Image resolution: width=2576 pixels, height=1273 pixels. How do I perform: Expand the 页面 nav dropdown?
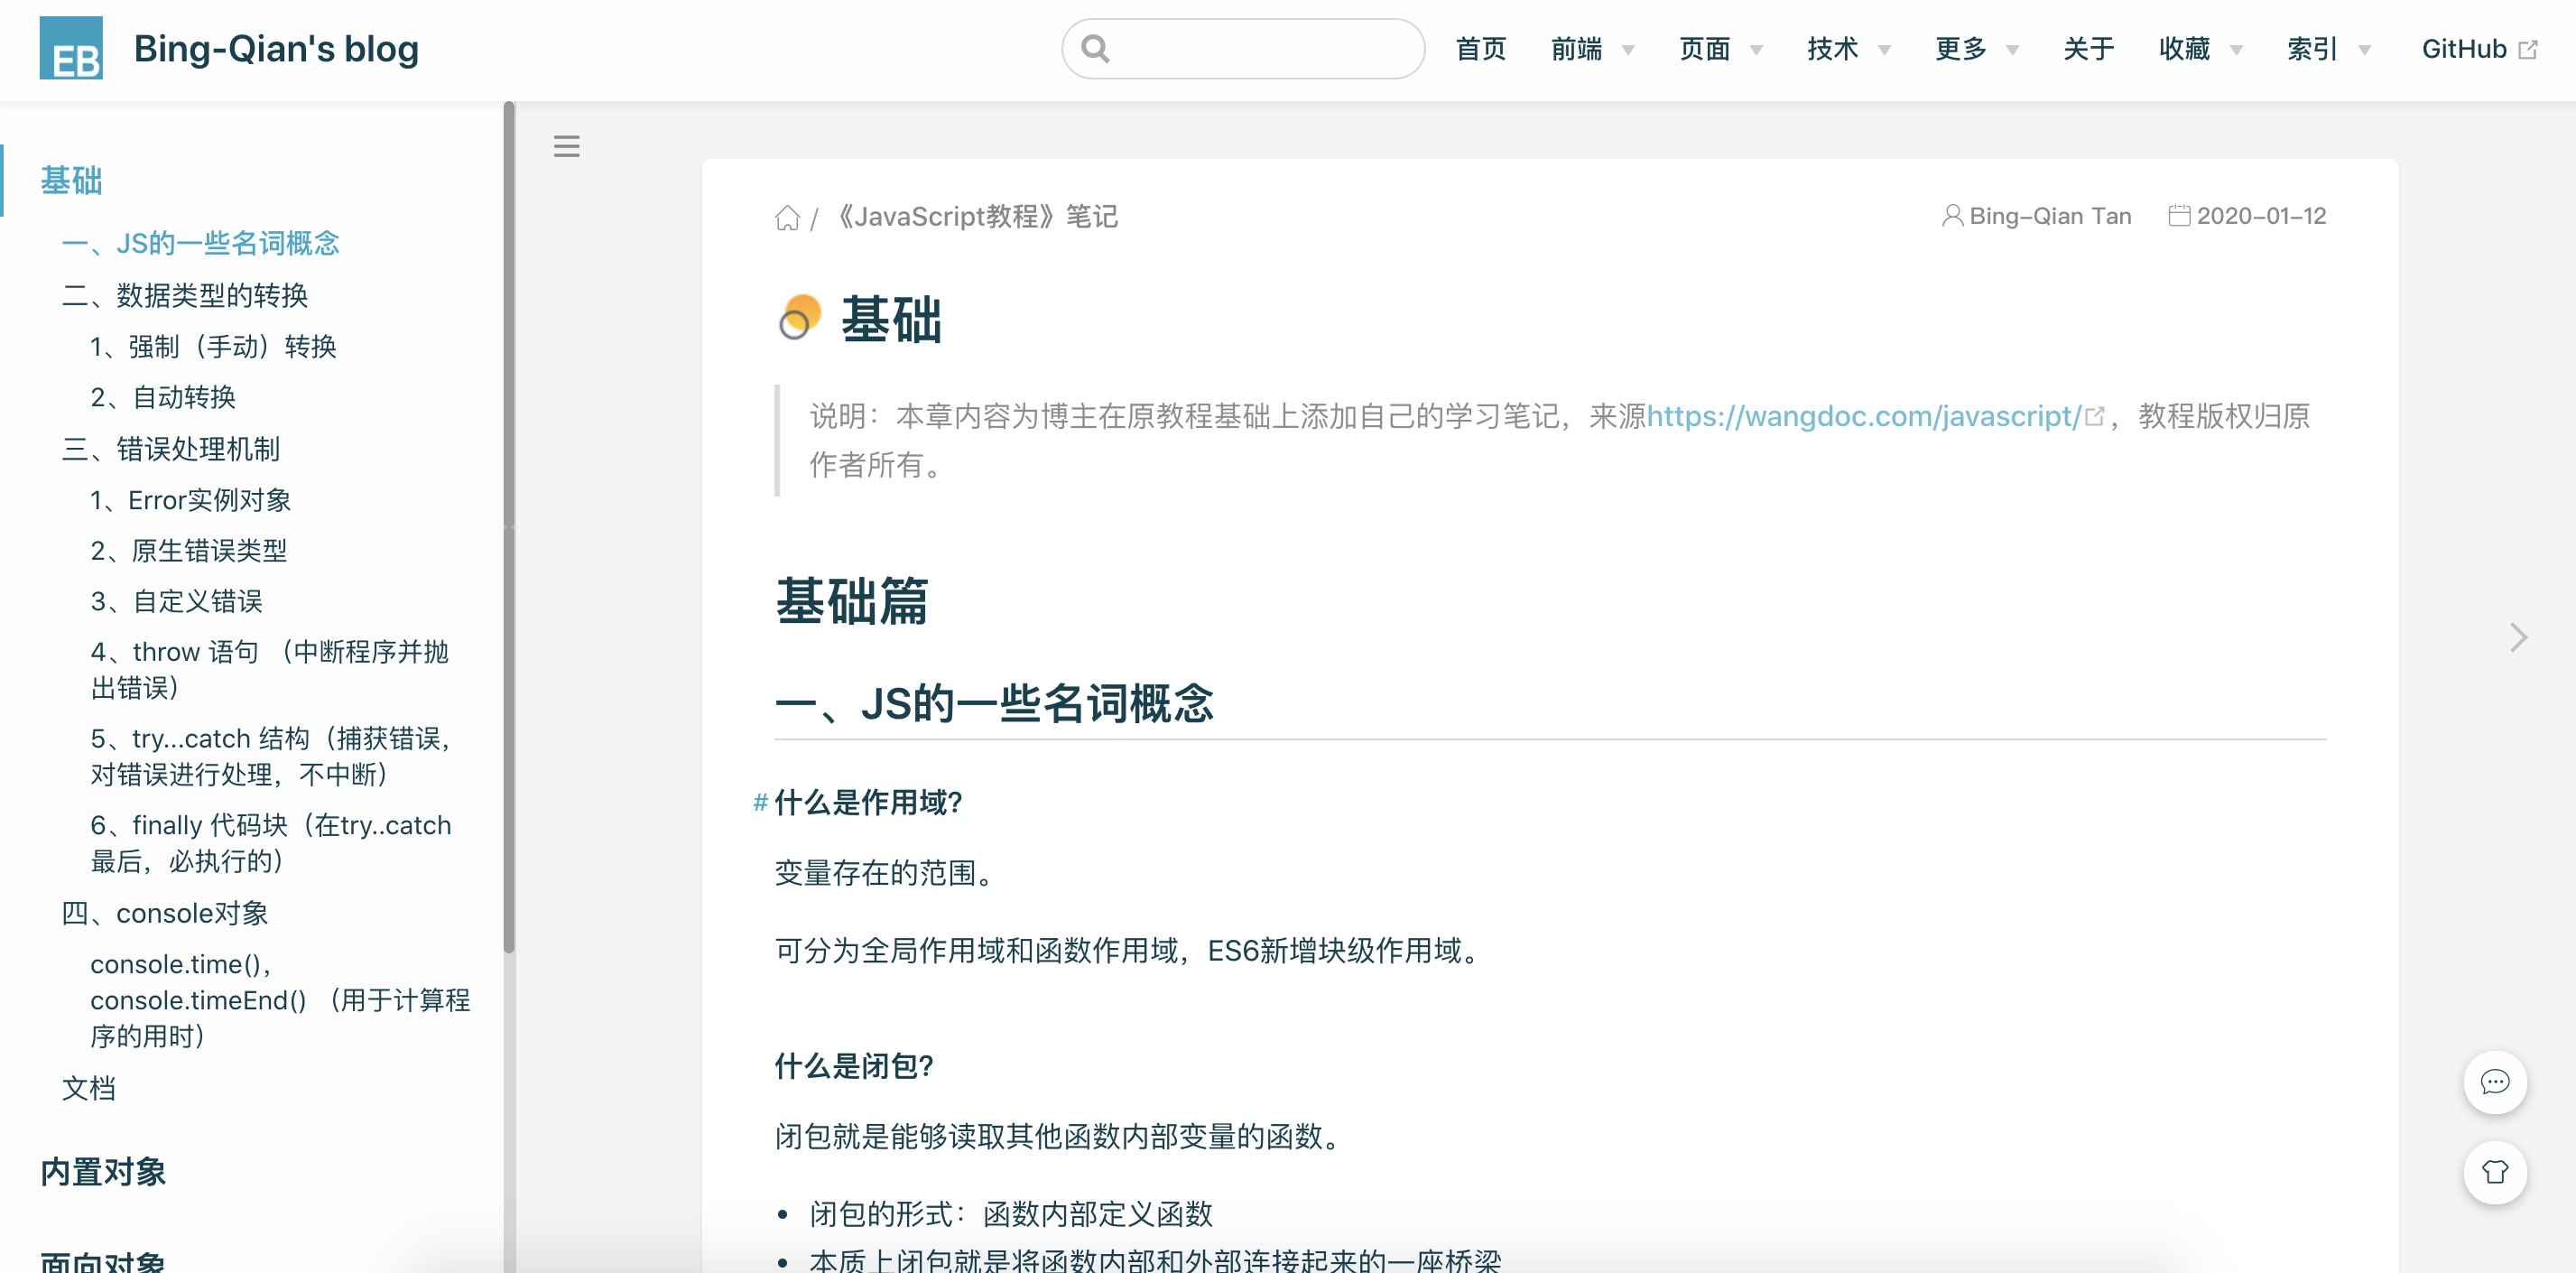(1721, 49)
